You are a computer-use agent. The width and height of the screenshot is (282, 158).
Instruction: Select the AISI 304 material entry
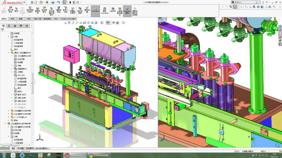(x=21, y=75)
